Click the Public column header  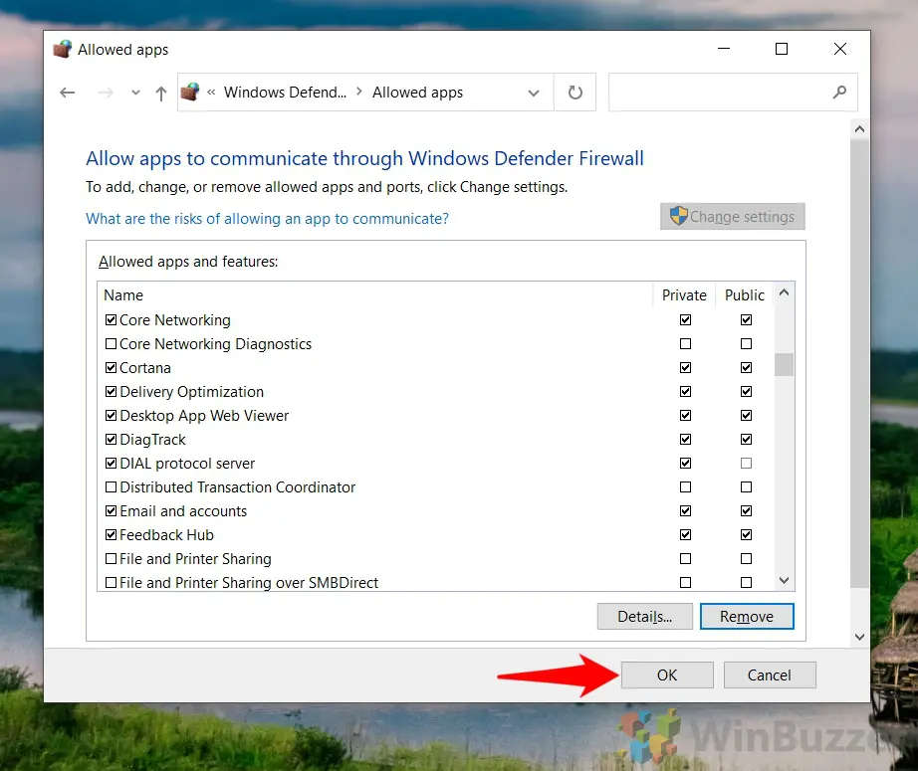(744, 294)
